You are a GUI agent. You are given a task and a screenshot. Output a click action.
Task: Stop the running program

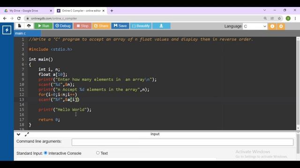coord(82,26)
